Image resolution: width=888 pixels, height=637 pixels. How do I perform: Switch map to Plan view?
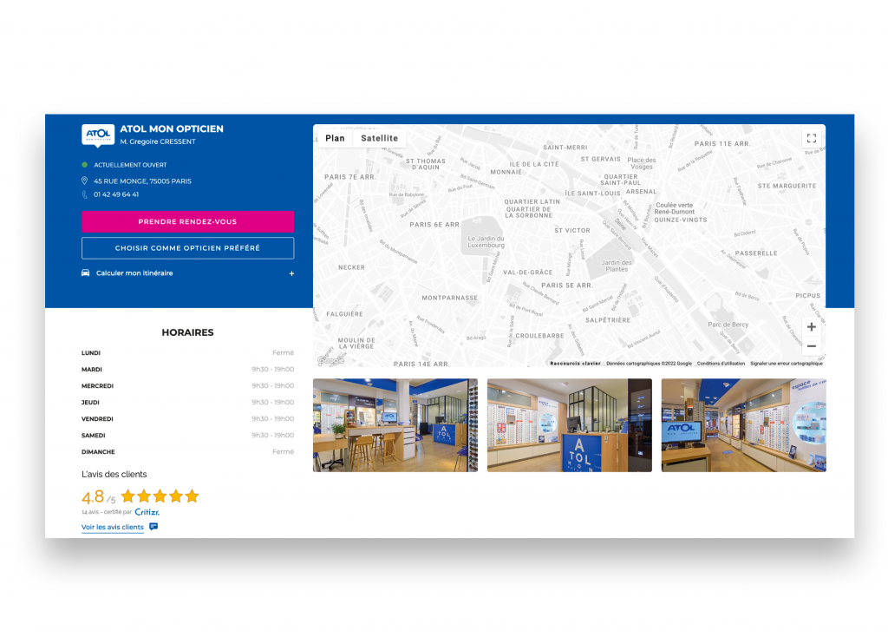click(335, 138)
